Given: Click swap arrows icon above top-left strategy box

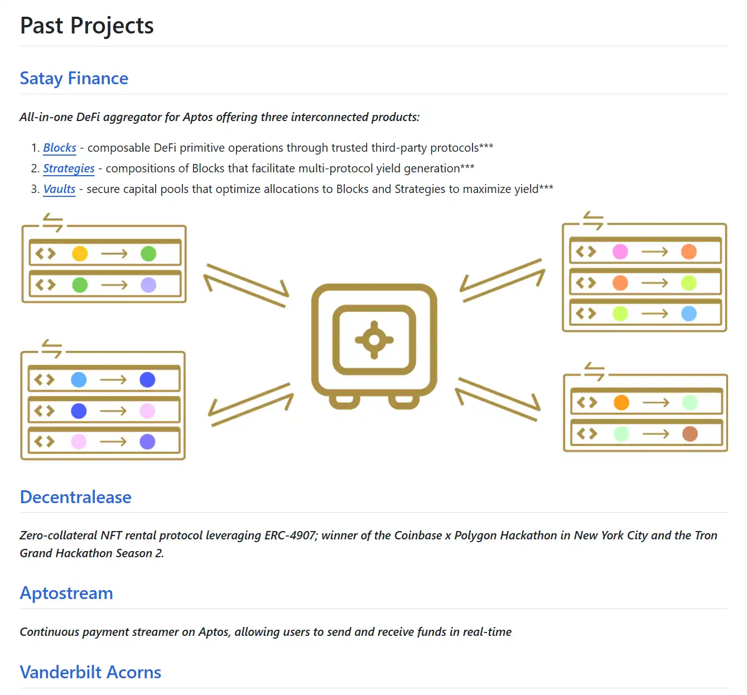Looking at the screenshot, I should coord(53,223).
